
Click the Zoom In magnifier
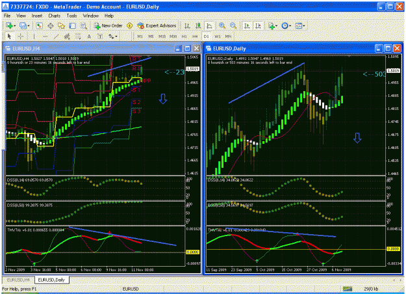(222, 25)
